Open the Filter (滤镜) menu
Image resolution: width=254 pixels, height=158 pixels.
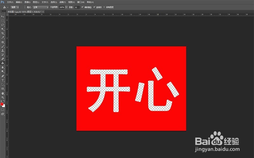(x=62, y=2)
